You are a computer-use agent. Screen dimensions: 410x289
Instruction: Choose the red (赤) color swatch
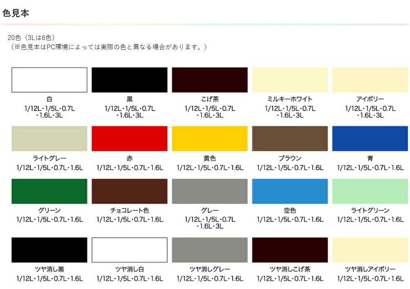(x=130, y=139)
